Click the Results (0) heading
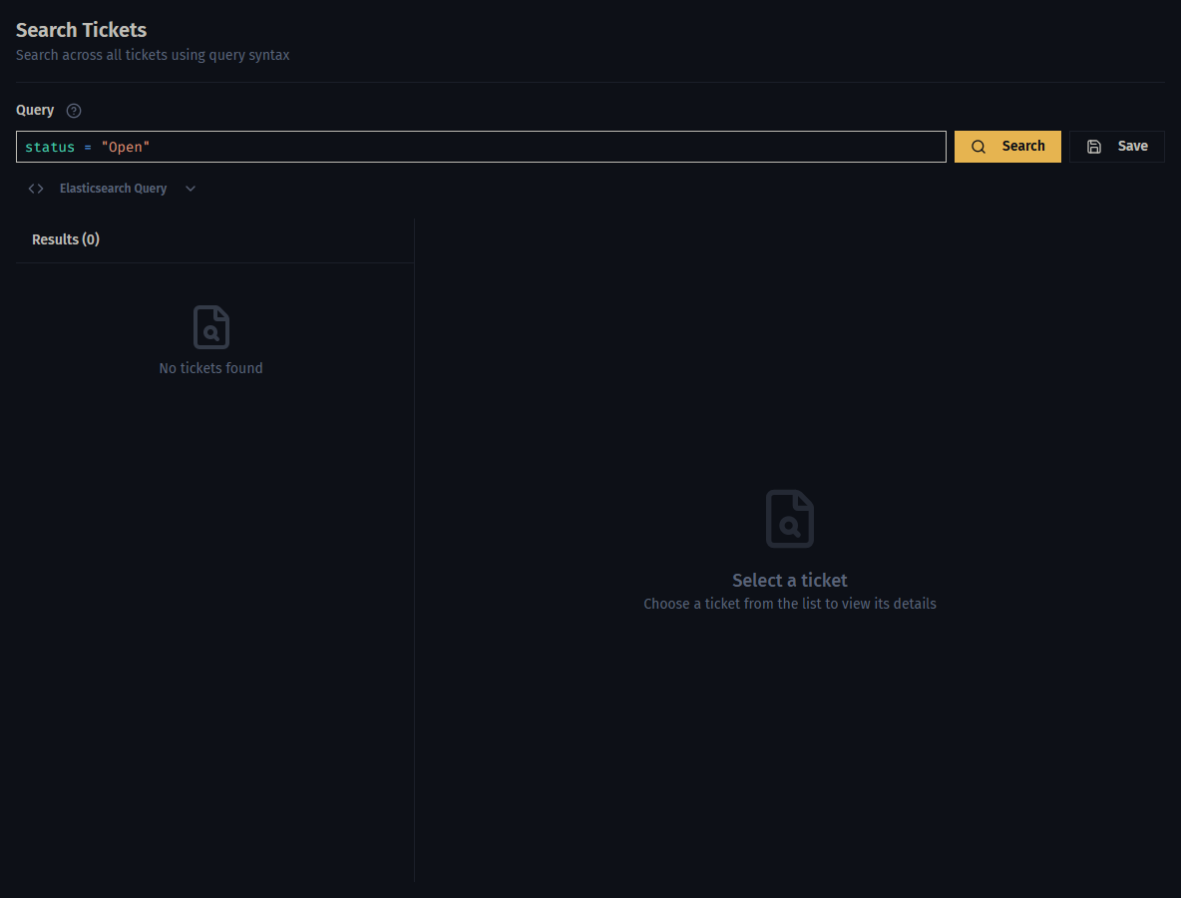This screenshot has width=1181, height=898. click(x=66, y=239)
